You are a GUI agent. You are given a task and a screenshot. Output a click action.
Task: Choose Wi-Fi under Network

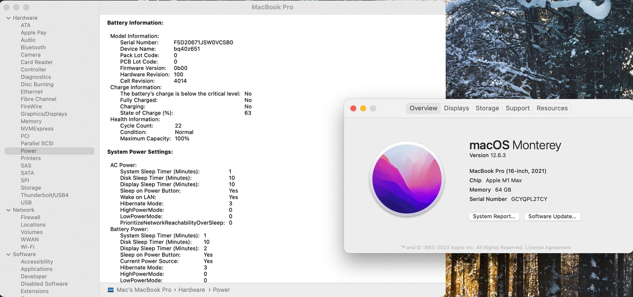(x=27, y=247)
